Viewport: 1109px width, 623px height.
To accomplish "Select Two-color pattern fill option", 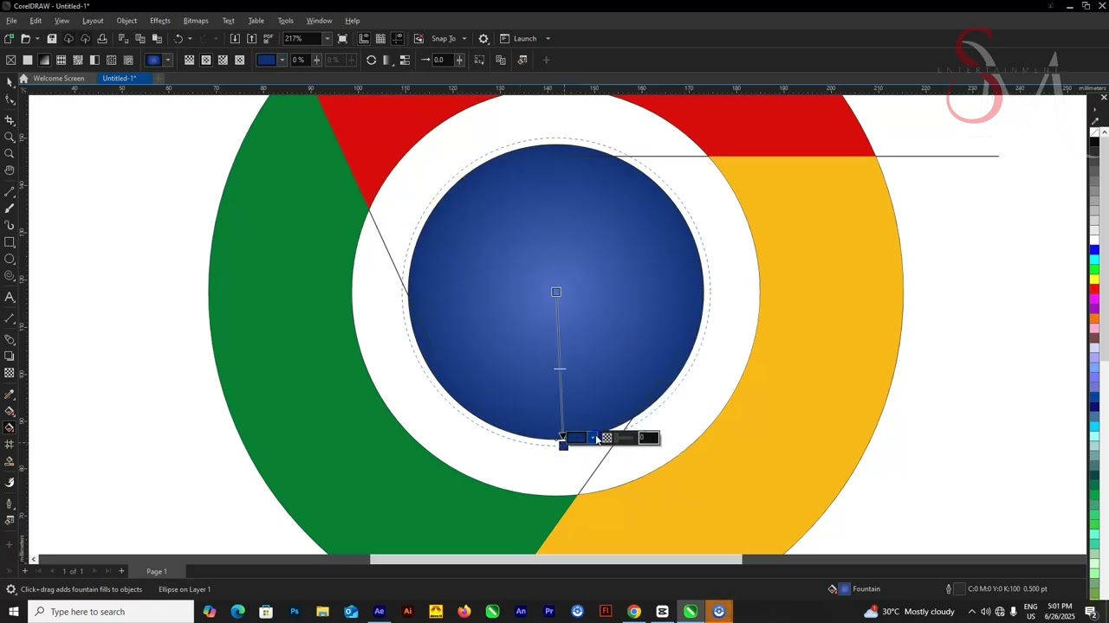I will 94,60.
